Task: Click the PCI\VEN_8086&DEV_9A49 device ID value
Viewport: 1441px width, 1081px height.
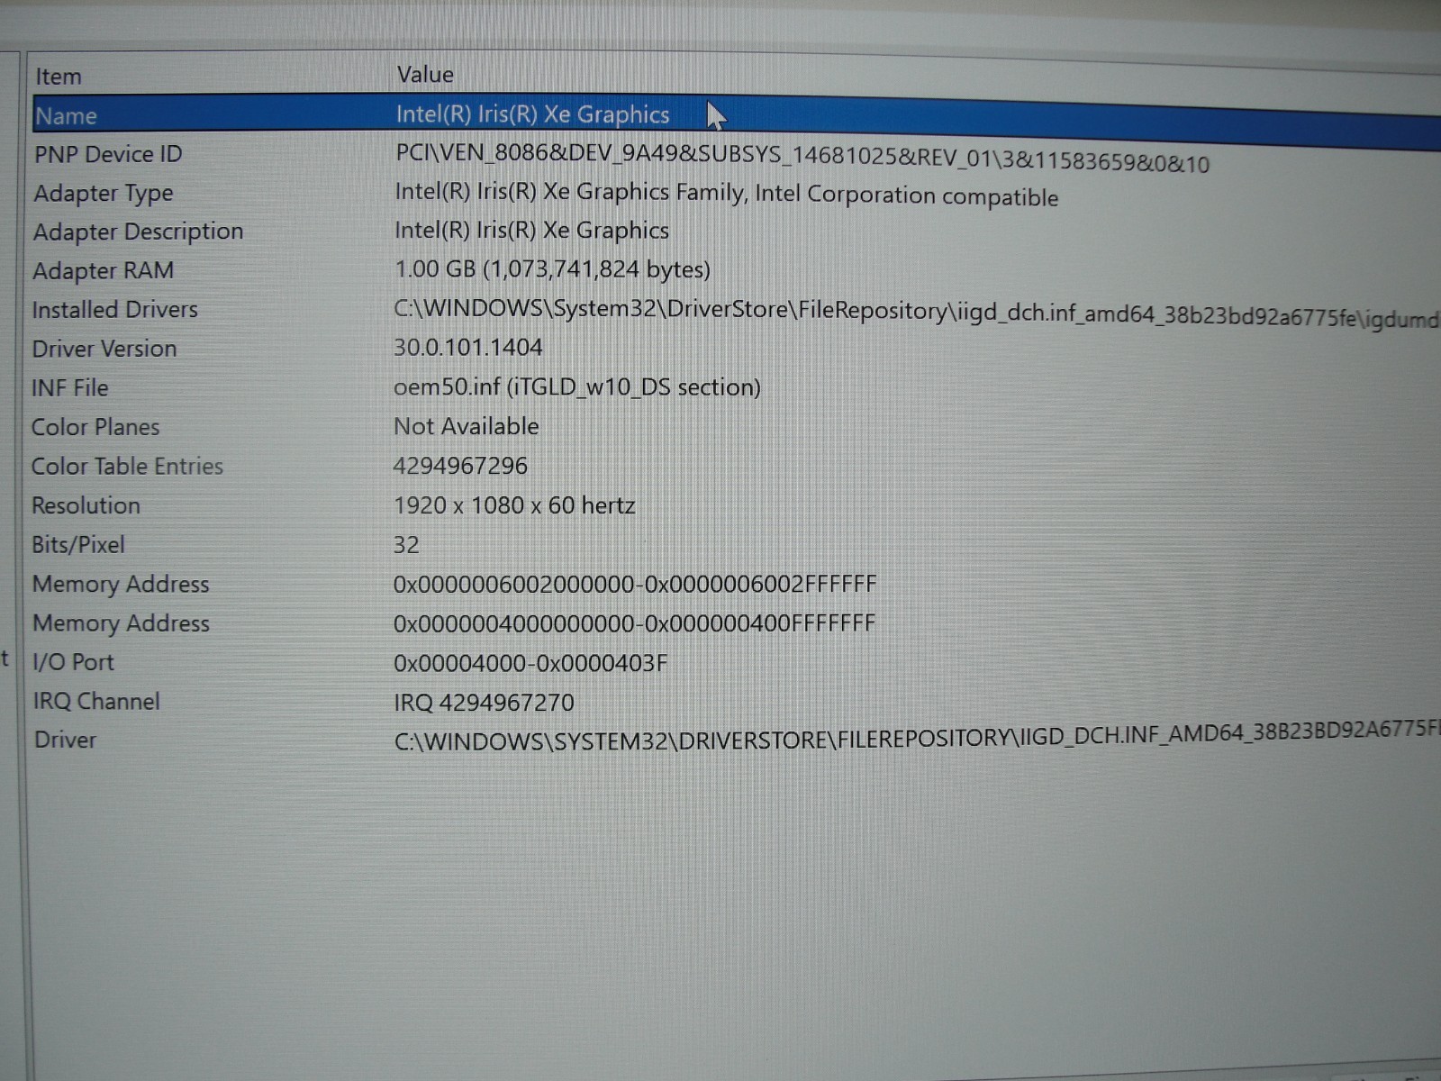Action: [x=802, y=158]
